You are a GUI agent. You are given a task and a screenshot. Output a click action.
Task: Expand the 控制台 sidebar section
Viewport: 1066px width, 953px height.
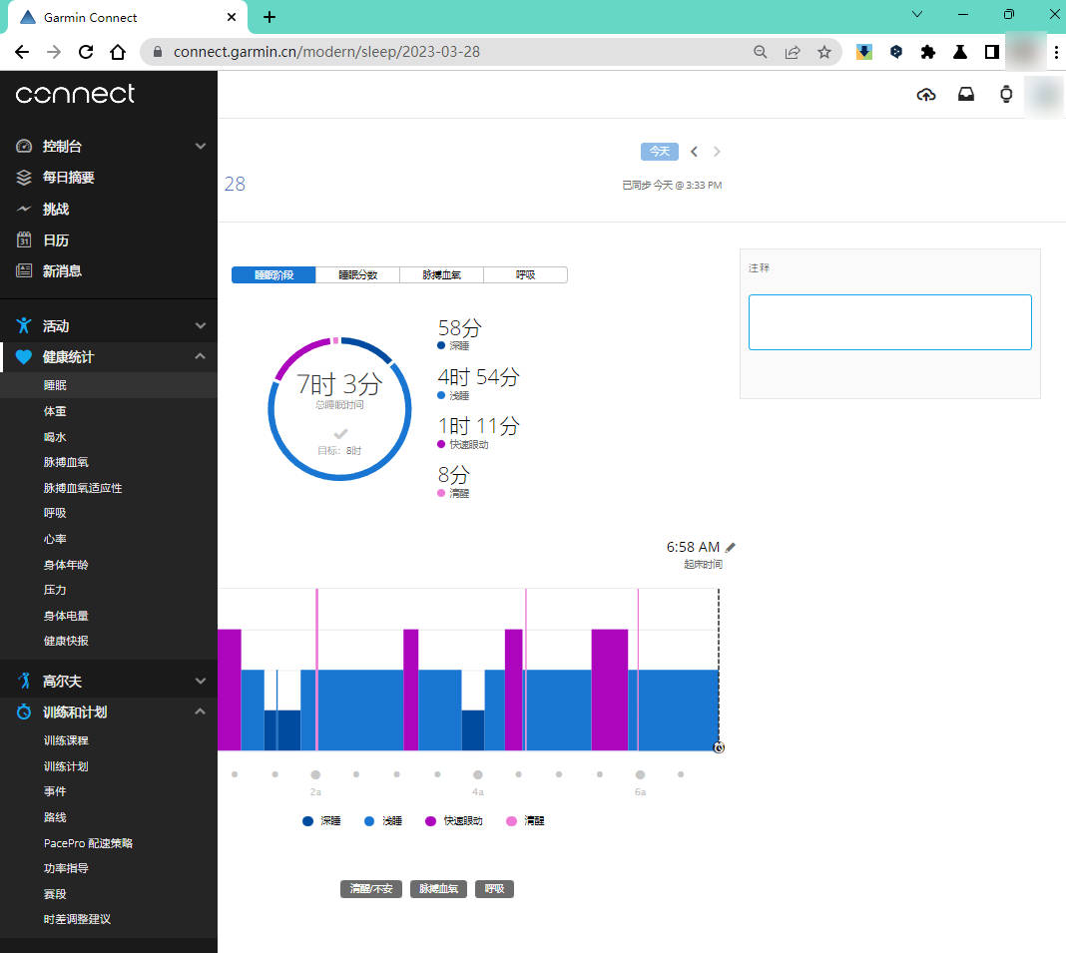coord(200,147)
